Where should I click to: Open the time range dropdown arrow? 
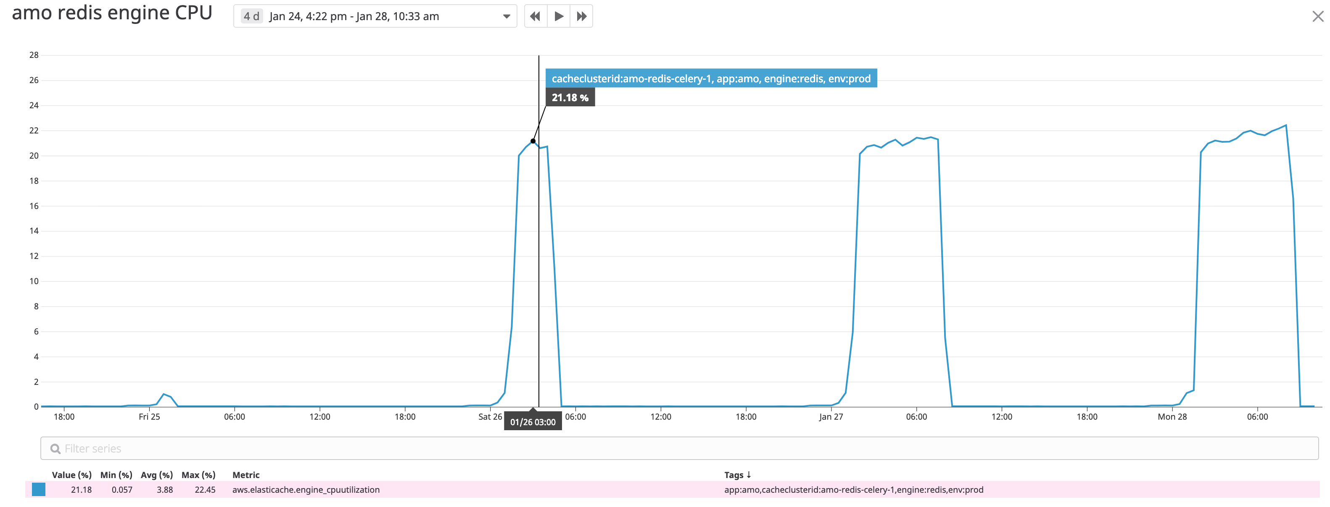click(x=507, y=16)
